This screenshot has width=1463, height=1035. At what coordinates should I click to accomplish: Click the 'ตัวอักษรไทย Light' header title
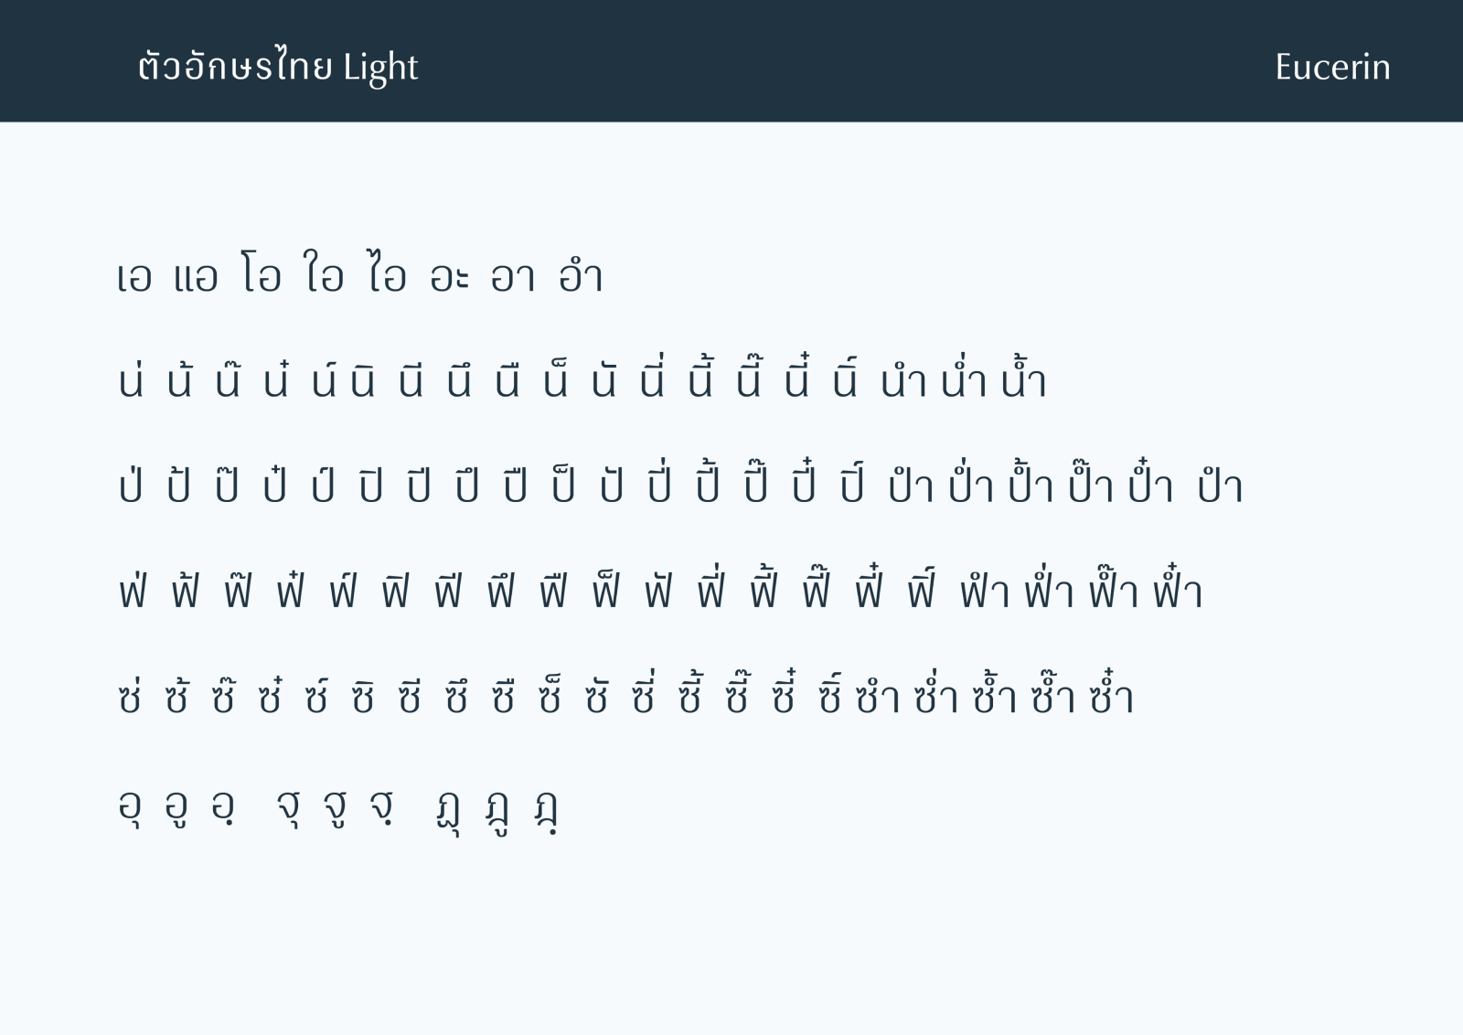(x=278, y=68)
